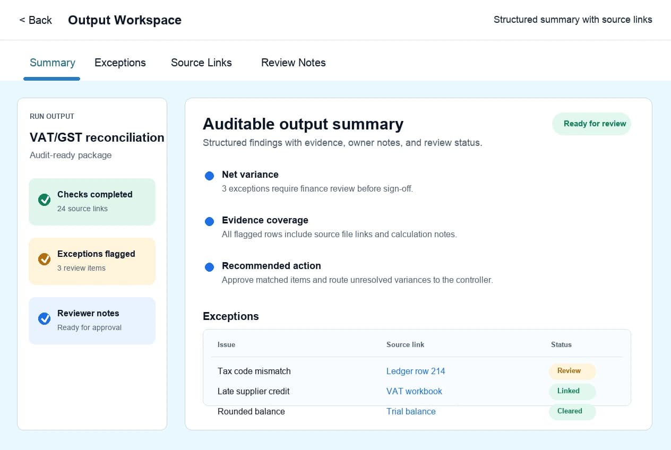Click the Ready for approval text
Viewport: 671px width, 450px height.
(89, 327)
